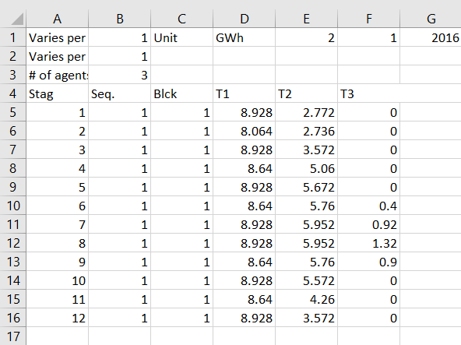Select row 17 header
The height and width of the screenshot is (345, 461).
tap(13, 336)
